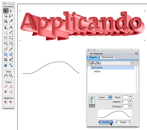147x130 pixels.
Task: Activate the Text tool
Action: coord(11,27)
